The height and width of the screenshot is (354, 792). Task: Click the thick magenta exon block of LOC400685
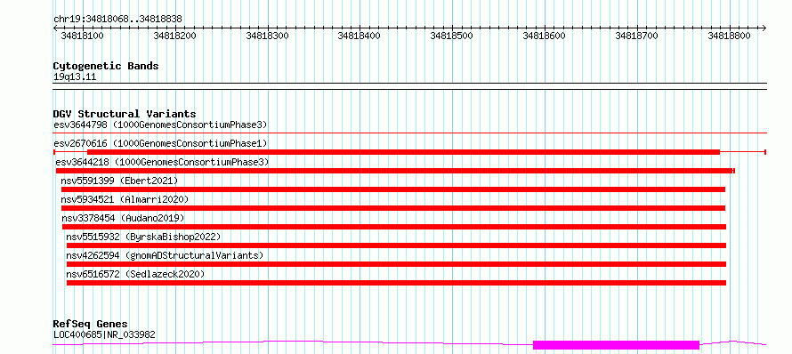616,345
